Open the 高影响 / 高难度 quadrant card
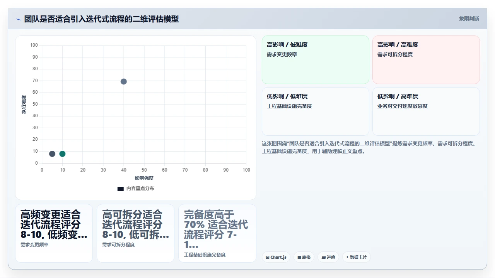 point(426,60)
